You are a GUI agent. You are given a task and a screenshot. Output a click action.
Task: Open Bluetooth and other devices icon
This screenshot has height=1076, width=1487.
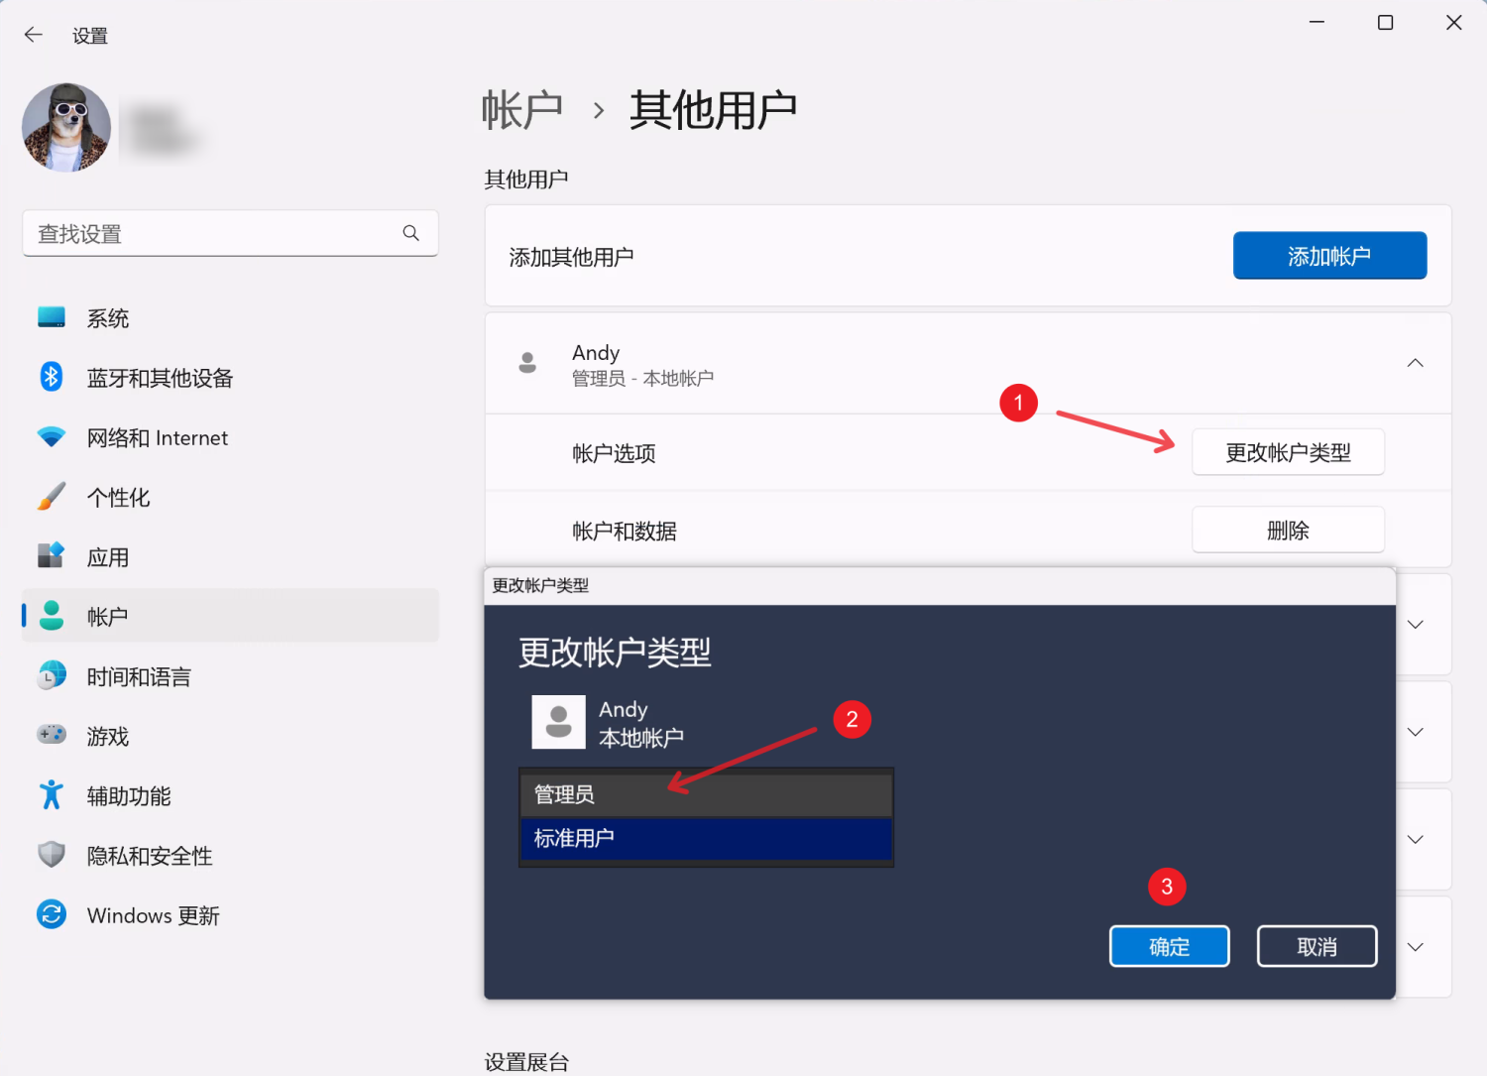[x=52, y=378]
